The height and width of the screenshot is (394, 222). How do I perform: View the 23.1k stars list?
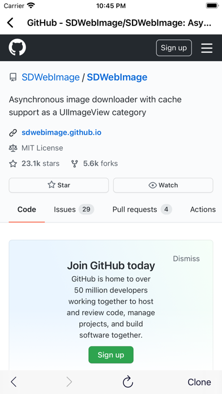[40, 164]
